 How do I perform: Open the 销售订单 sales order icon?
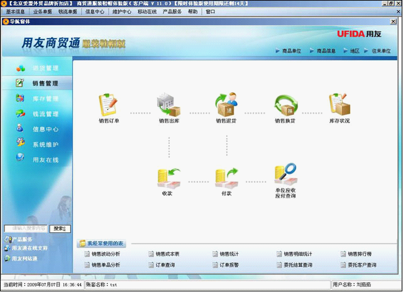[109, 105]
